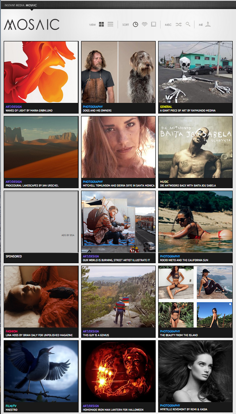Shuffle posts with the random icon

(179, 25)
